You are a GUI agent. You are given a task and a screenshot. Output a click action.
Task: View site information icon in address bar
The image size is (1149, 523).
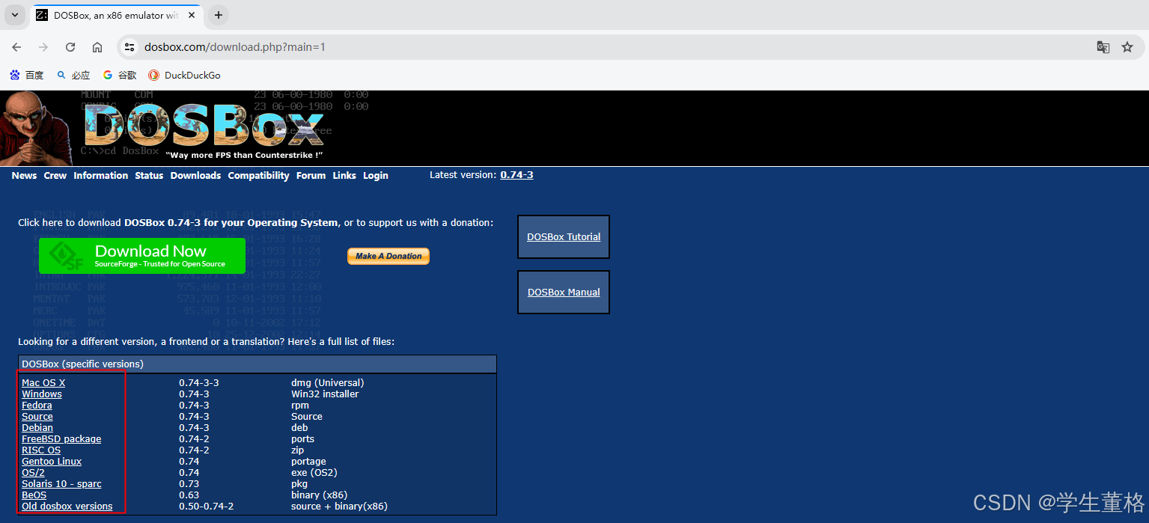[x=129, y=47]
